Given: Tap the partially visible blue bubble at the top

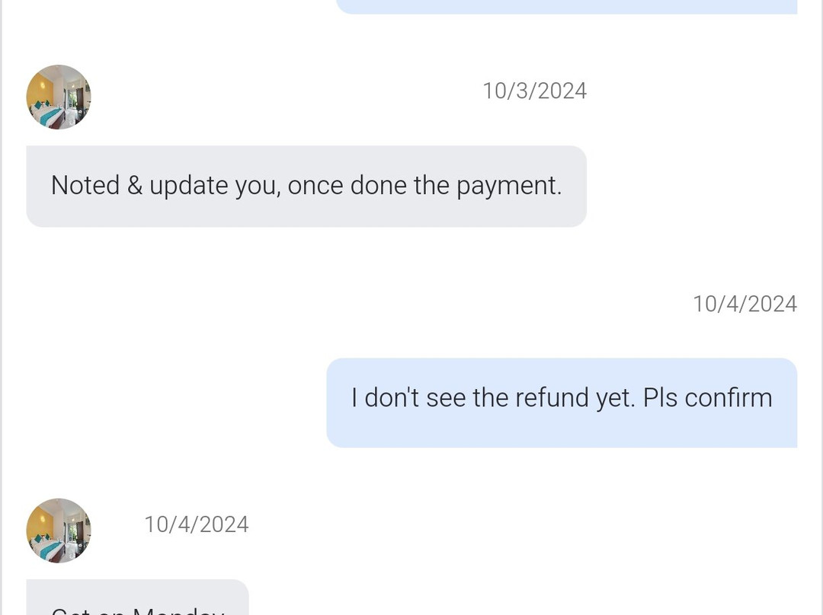Looking at the screenshot, I should tap(566, 7).
